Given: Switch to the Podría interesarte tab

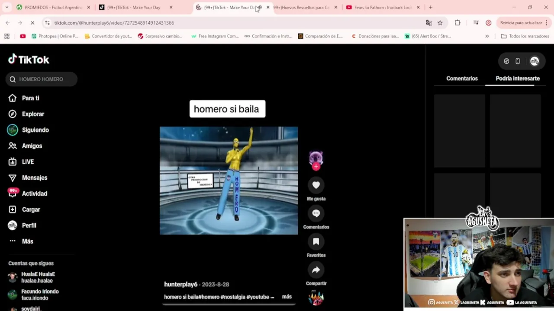Looking at the screenshot, I should pos(518,78).
